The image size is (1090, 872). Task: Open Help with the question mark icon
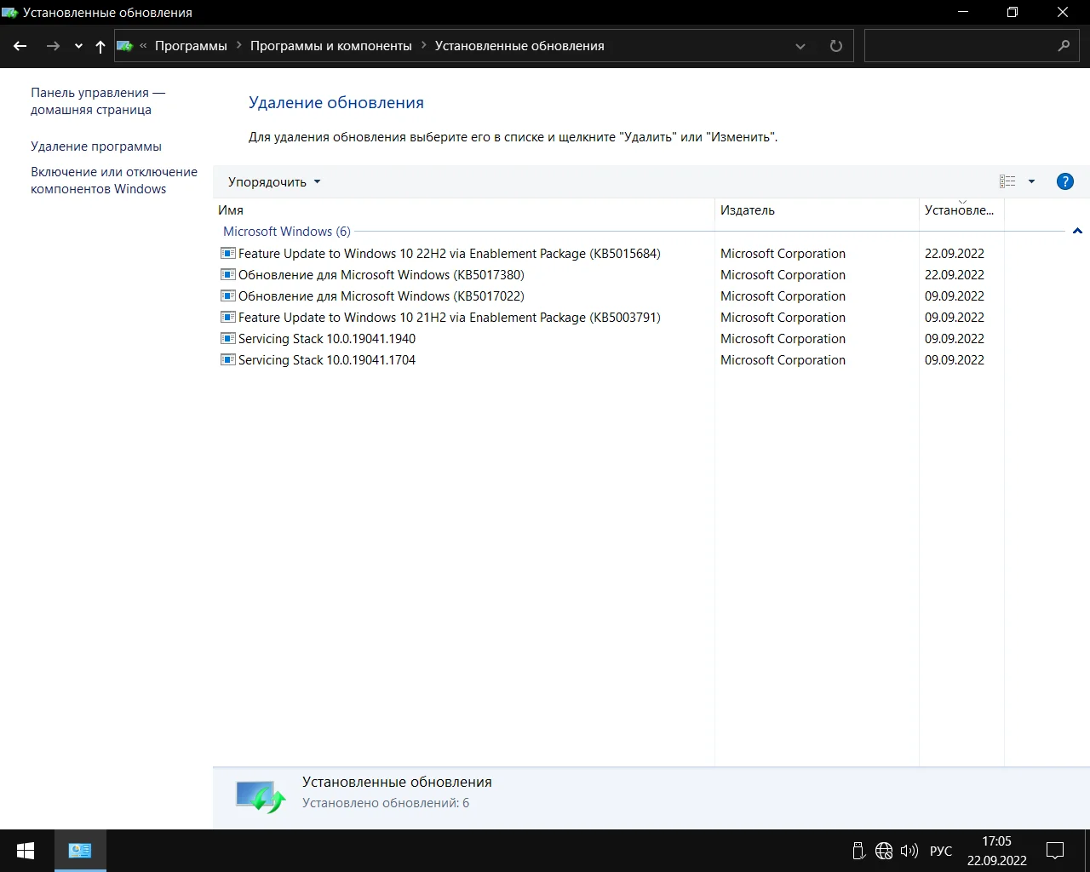[x=1064, y=181]
